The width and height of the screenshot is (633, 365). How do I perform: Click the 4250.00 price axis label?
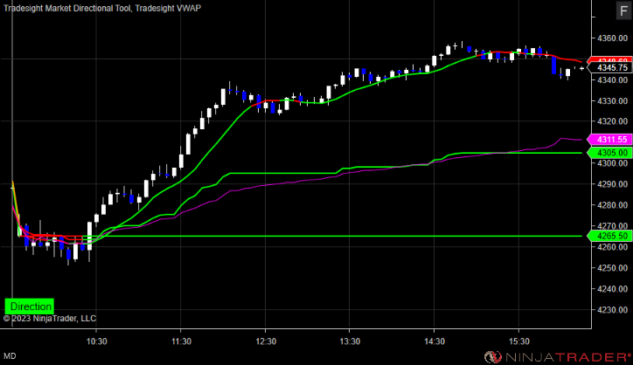(612, 268)
